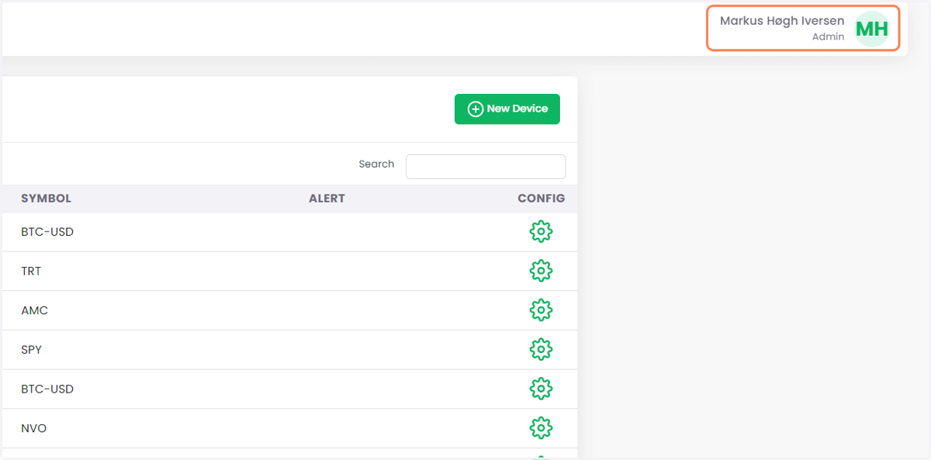Open config gear for the SPY row
The height and width of the screenshot is (460, 931).
coord(541,350)
